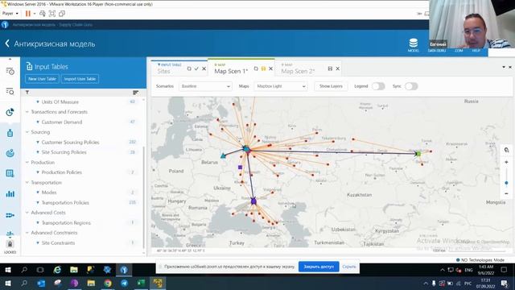This screenshot has height=290, width=515.
Task: Open the Player menu dropdown
Action: tap(10, 14)
